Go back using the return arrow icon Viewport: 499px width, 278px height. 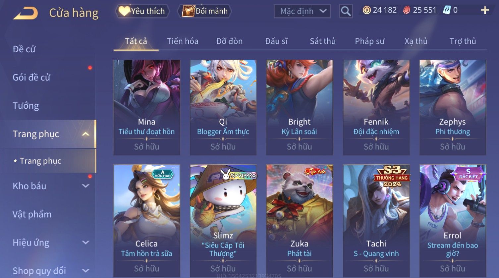[26, 13]
